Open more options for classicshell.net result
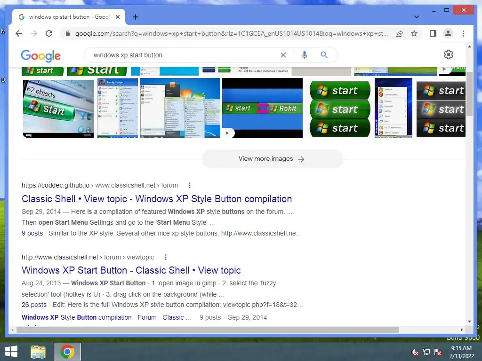Image resolution: width=482 pixels, height=361 pixels. coord(166,257)
